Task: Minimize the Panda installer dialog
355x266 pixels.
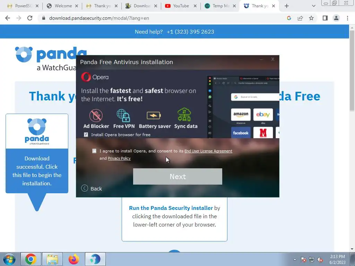Action: pyautogui.click(x=261, y=59)
